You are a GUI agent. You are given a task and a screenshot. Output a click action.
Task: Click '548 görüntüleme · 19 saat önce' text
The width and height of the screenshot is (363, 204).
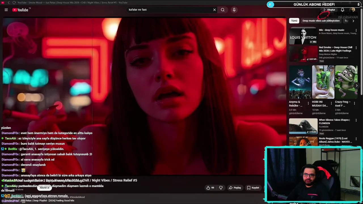[x=333, y=58]
